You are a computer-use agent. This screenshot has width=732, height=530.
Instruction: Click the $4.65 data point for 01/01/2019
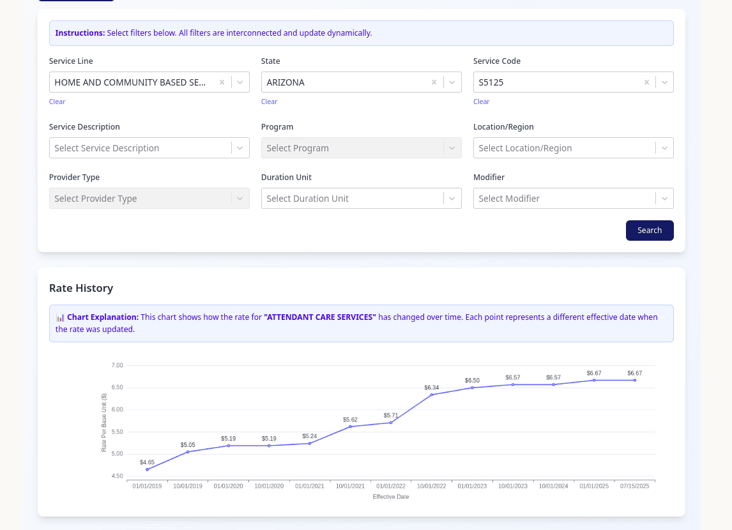(147, 469)
